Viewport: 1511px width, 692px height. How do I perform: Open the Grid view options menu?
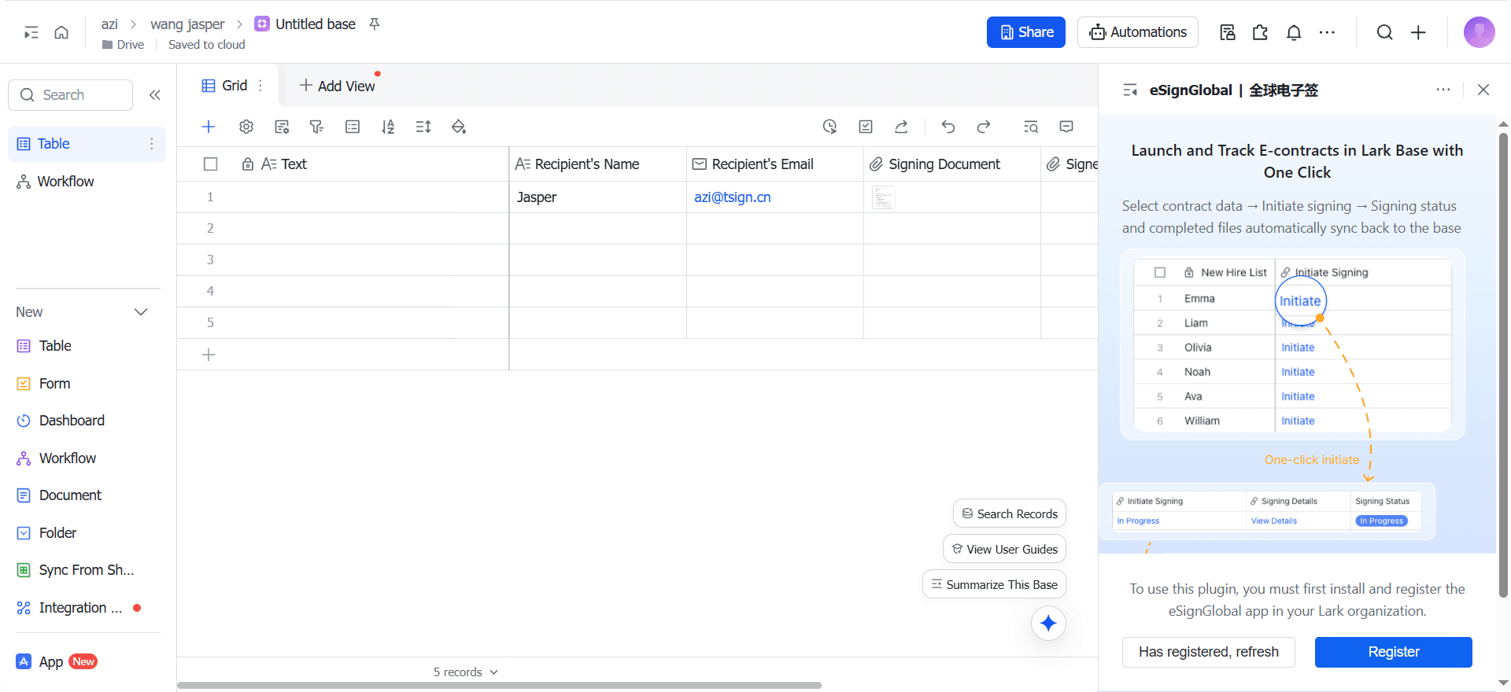coord(260,86)
